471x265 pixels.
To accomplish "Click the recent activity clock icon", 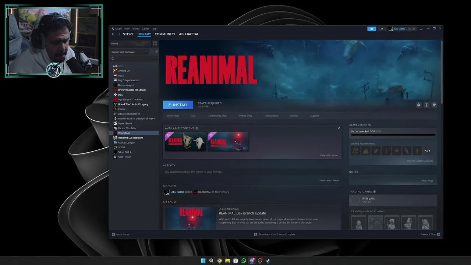I will [152, 52].
